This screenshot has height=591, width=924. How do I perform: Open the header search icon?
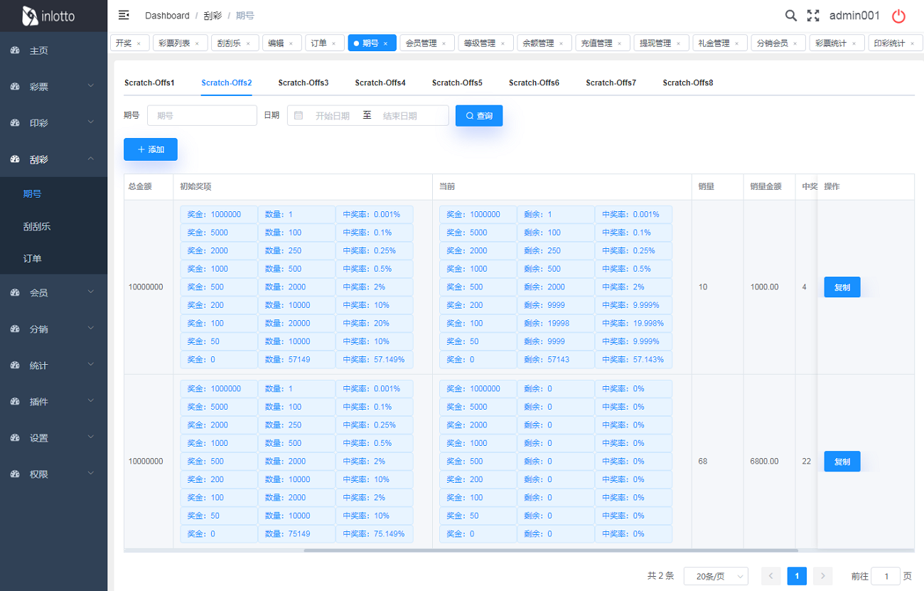pos(790,16)
